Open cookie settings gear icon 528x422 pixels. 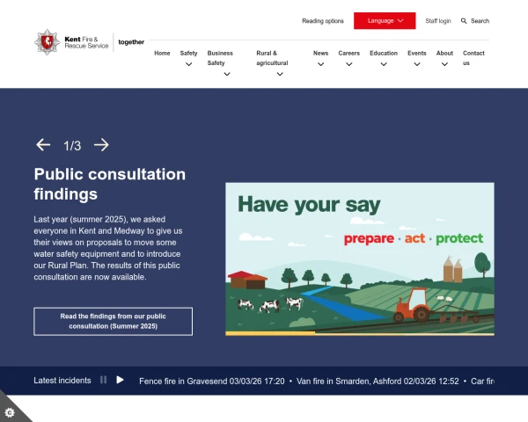10,412
